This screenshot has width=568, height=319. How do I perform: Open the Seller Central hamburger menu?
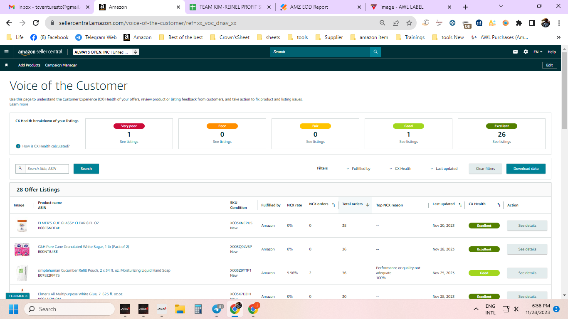(x=6, y=52)
